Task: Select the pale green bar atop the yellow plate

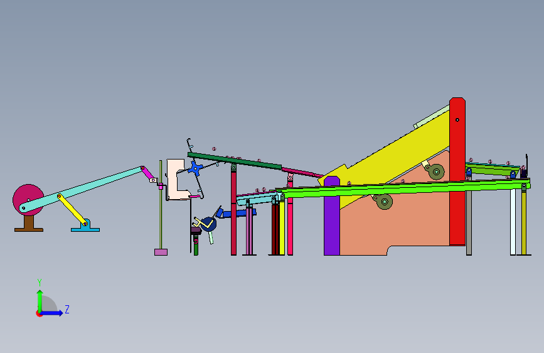Action: (431, 117)
